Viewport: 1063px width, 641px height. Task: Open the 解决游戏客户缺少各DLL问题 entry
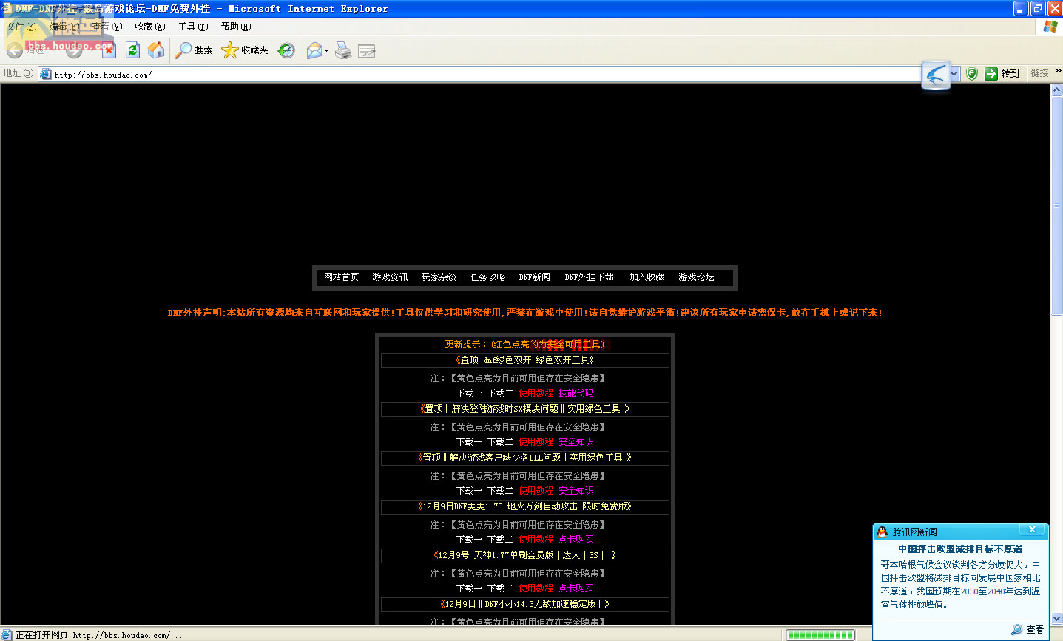pyautogui.click(x=525, y=458)
